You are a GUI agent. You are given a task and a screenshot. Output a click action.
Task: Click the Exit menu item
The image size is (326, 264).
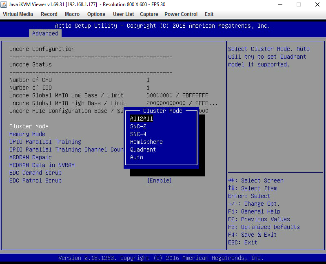click(209, 14)
